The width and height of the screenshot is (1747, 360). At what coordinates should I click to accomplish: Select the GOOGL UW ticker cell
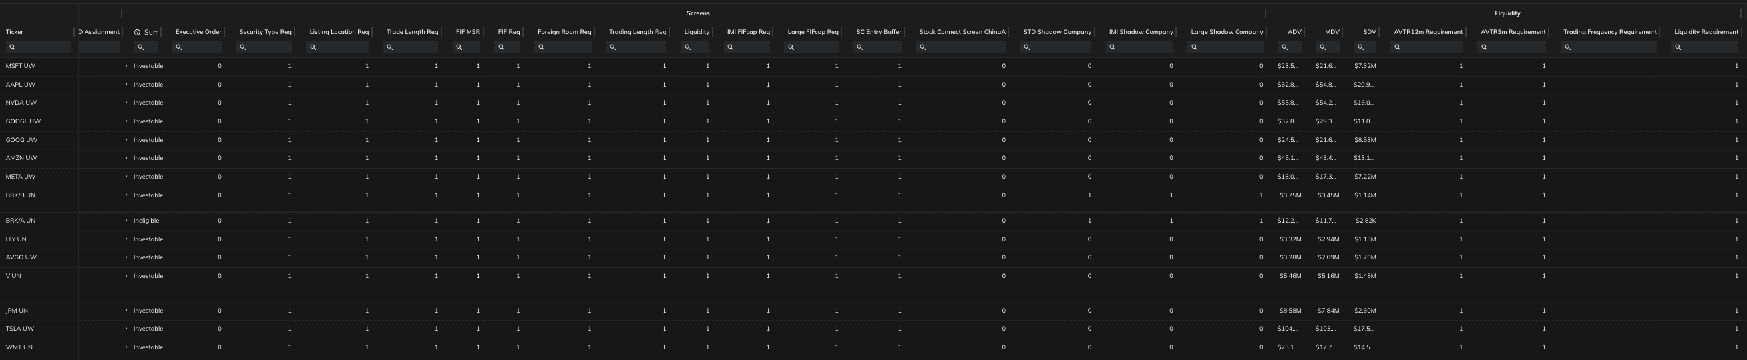(23, 121)
